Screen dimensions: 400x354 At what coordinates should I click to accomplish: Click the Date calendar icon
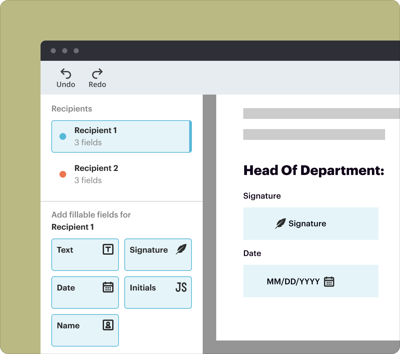click(x=109, y=288)
